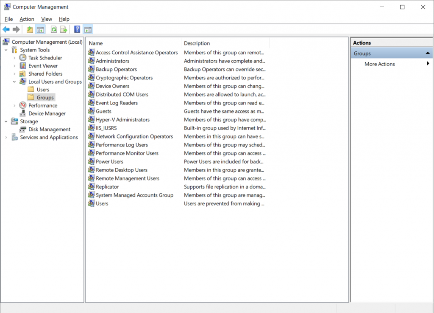Image resolution: width=434 pixels, height=313 pixels.
Task: Click the Local Users and Groups icon
Action: (23, 82)
